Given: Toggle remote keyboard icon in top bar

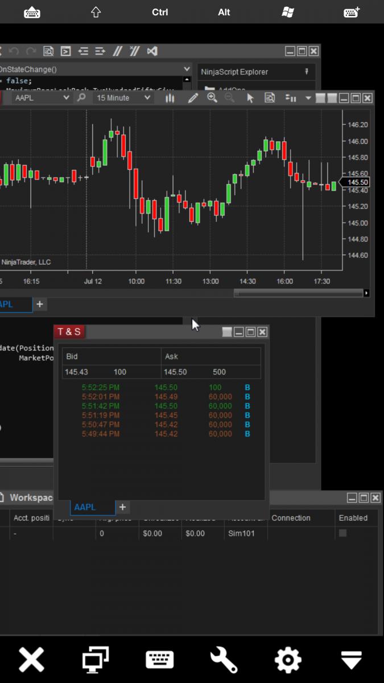Looking at the screenshot, I should 32,12.
